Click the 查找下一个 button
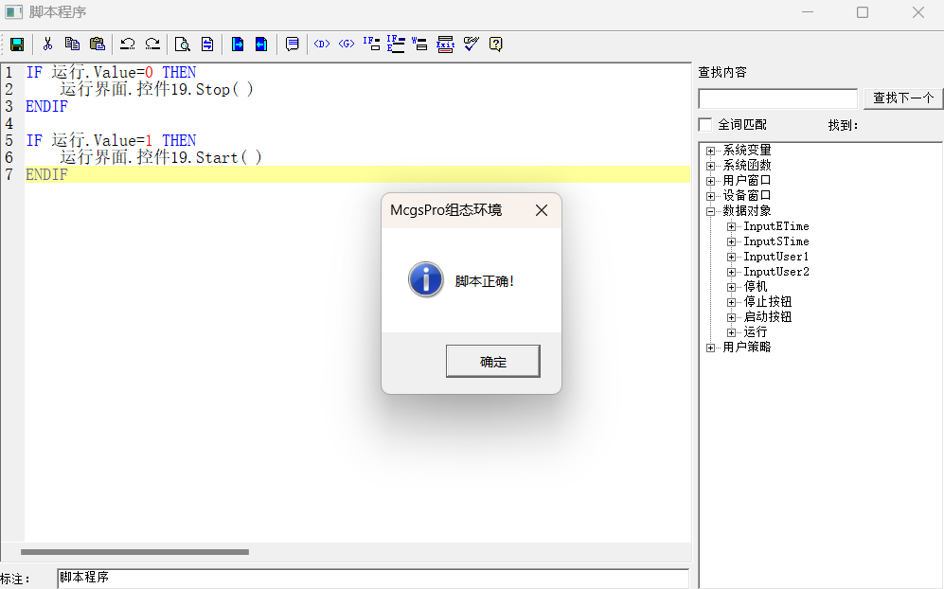This screenshot has height=589, width=944. click(902, 98)
